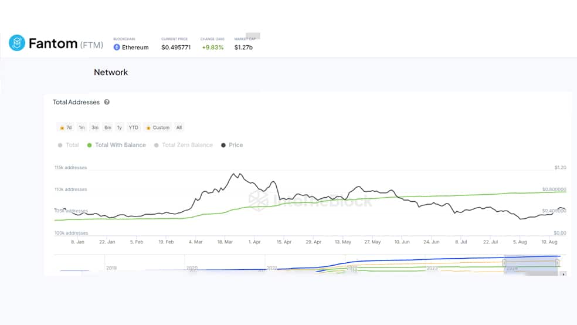Toggle the Price series in legend
The image size is (577, 325).
click(232, 145)
